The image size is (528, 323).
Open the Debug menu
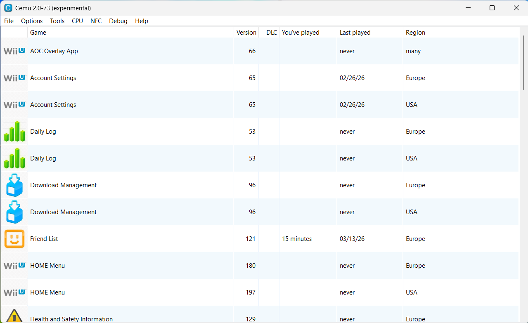pyautogui.click(x=118, y=21)
